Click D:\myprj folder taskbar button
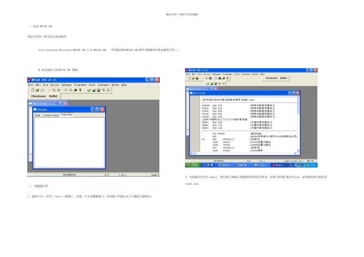This screenshot has height=257, width=364. [x=261, y=165]
